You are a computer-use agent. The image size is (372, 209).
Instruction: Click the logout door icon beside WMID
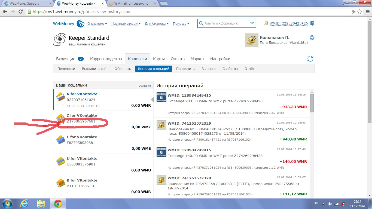click(x=312, y=23)
